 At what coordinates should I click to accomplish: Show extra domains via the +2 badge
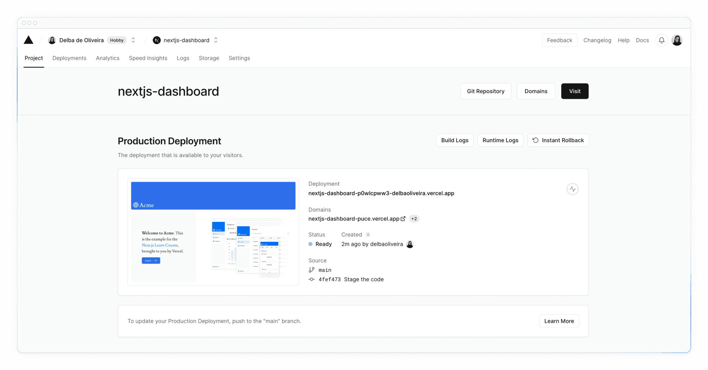point(414,218)
